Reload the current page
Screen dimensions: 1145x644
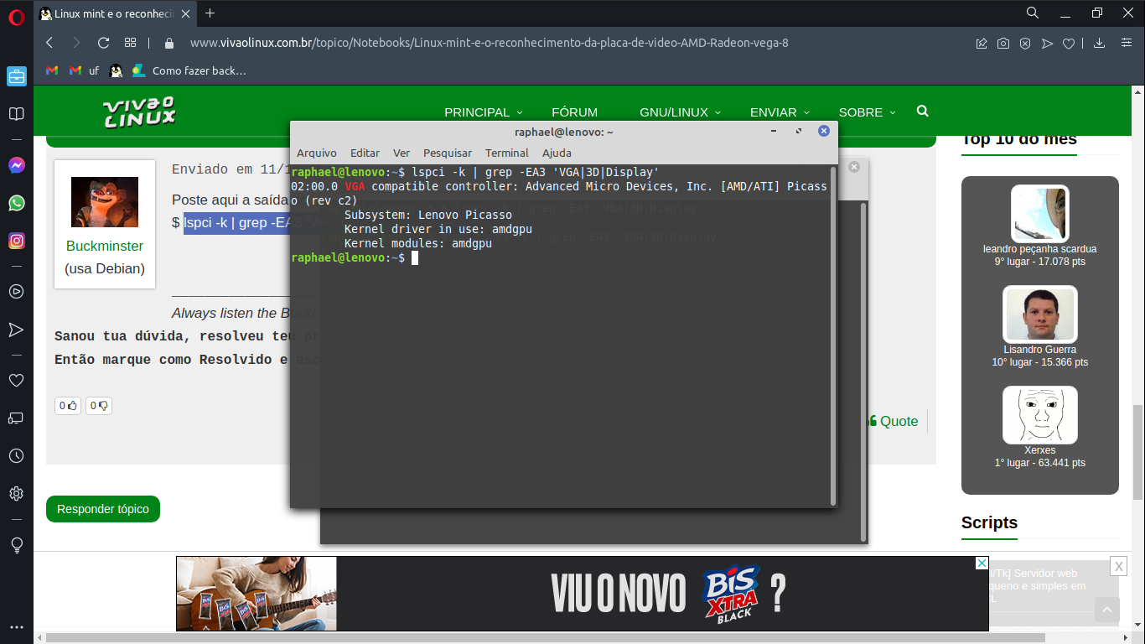(x=104, y=43)
